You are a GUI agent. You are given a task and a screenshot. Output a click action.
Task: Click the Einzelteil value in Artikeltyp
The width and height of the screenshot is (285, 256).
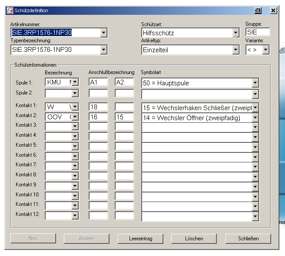coord(156,50)
